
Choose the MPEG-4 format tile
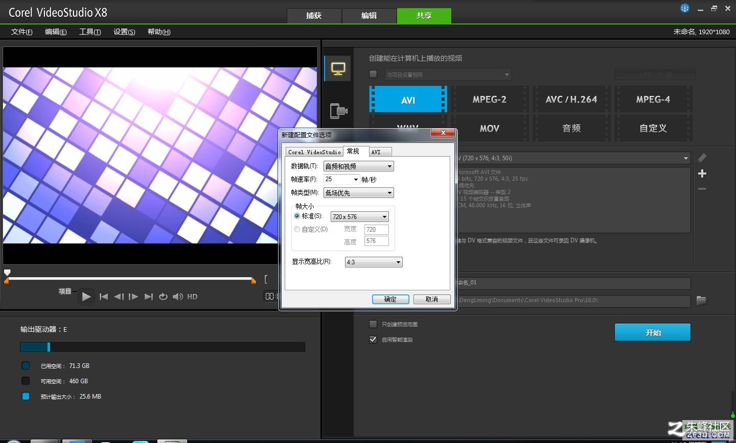click(x=653, y=100)
